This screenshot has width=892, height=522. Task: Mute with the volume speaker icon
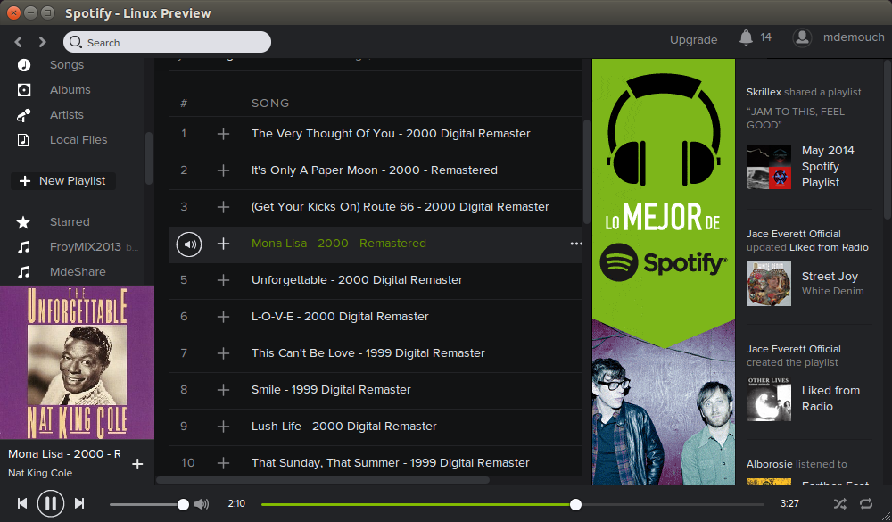point(202,504)
